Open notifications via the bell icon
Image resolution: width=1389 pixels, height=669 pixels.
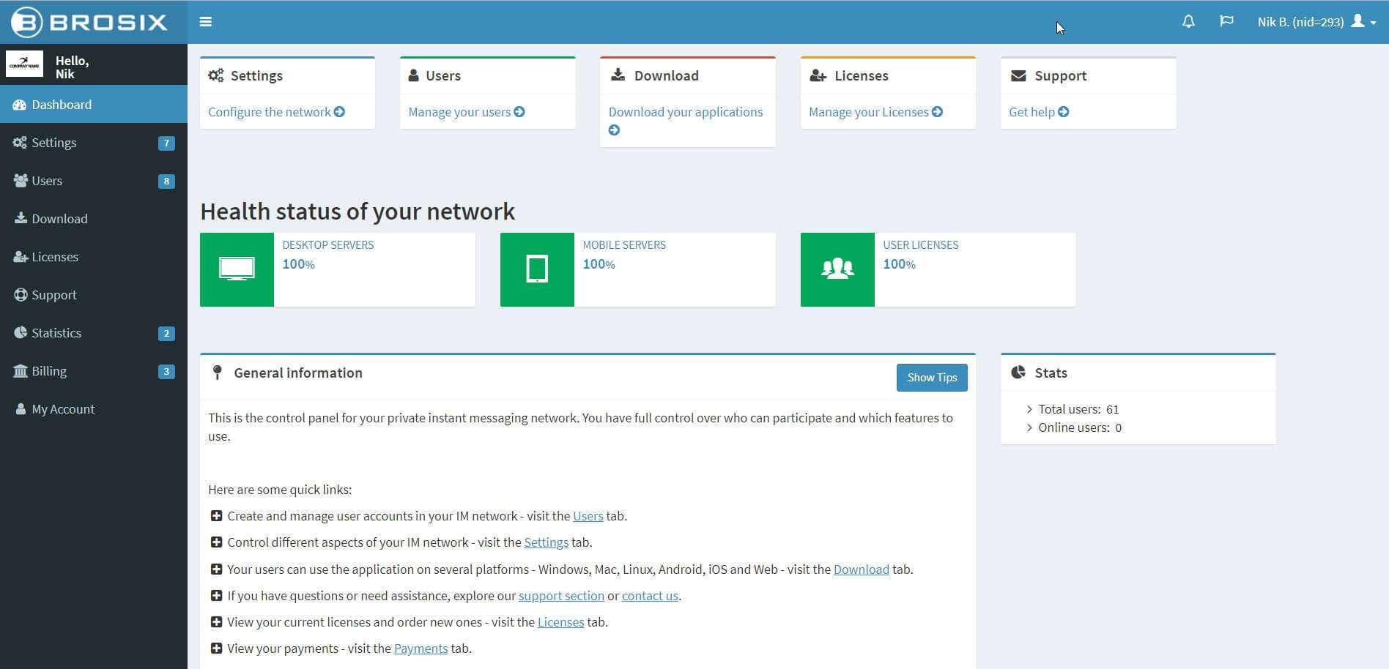[1188, 21]
